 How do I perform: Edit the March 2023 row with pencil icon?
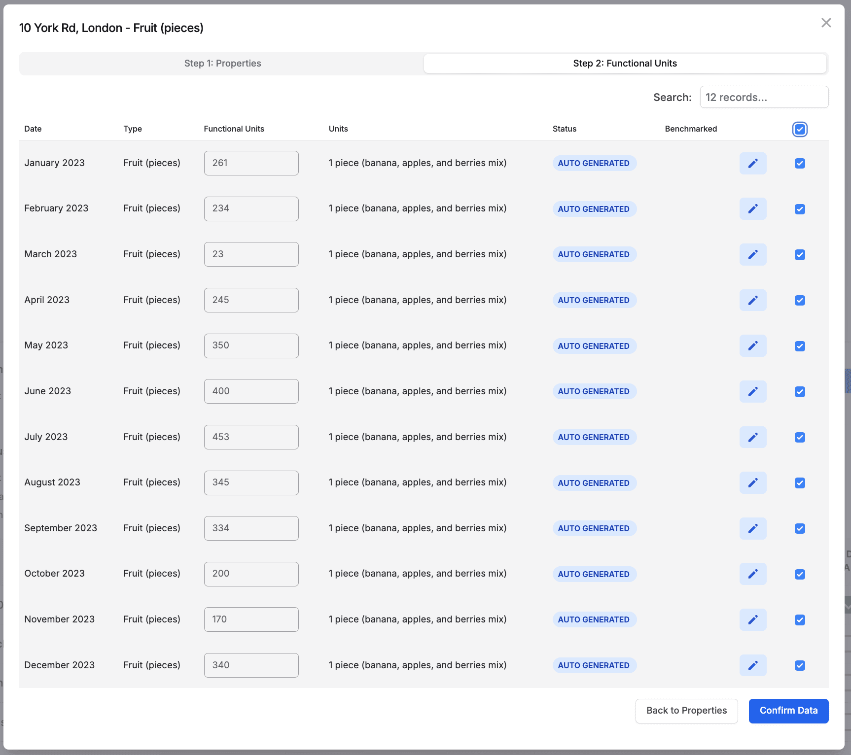pos(752,254)
